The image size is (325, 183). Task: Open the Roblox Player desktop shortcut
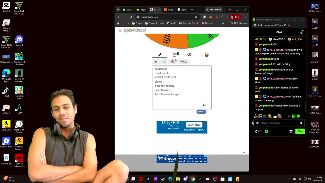[6, 143]
